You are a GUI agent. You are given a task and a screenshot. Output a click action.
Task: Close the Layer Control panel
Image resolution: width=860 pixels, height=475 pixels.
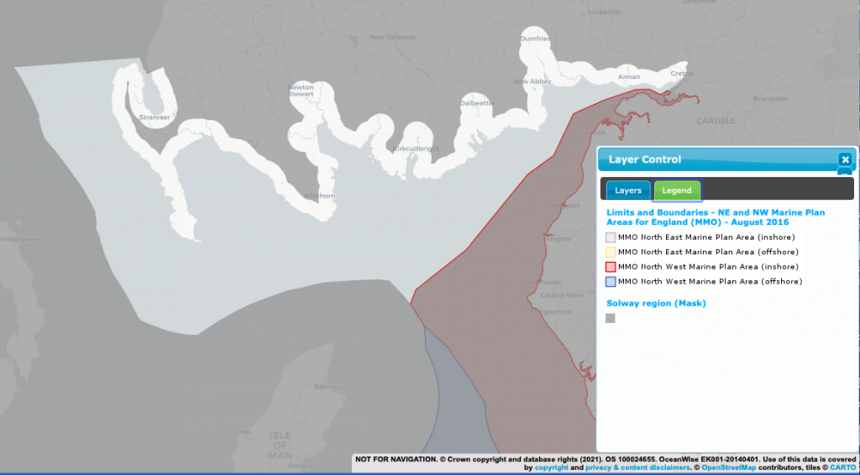[845, 159]
